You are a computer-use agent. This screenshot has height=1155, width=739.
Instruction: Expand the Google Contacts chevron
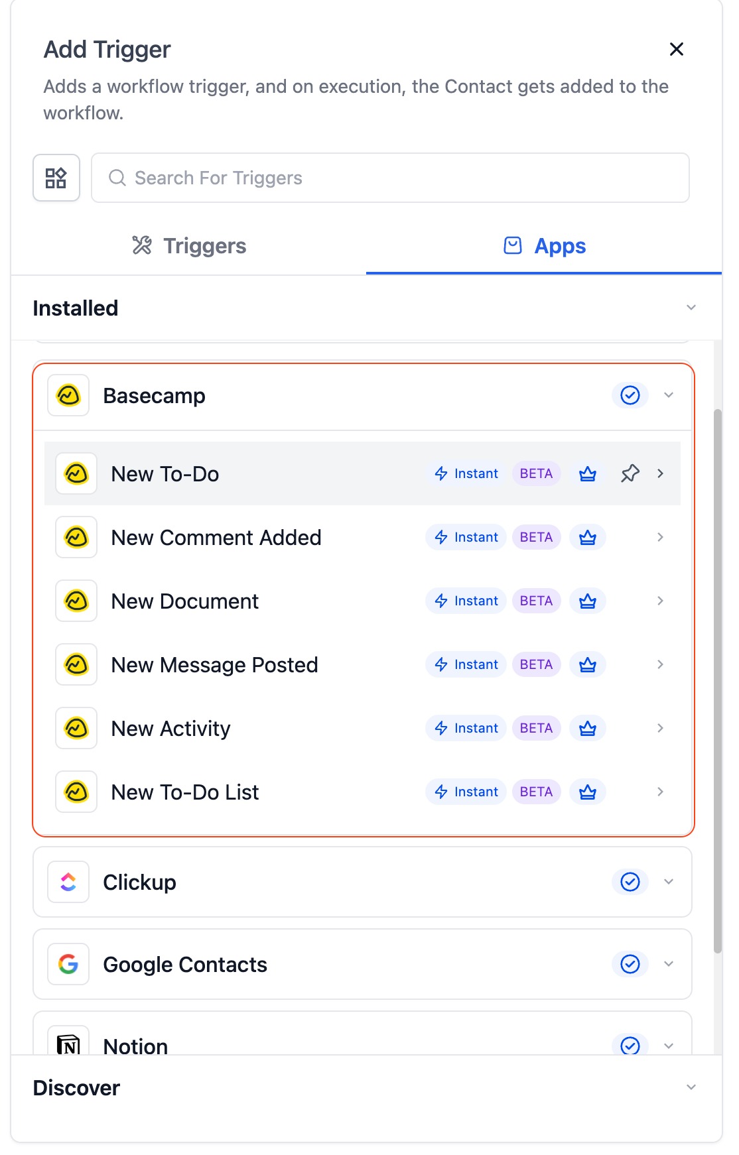coord(669,964)
